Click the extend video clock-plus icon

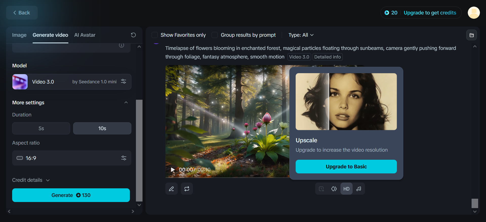[321, 189]
